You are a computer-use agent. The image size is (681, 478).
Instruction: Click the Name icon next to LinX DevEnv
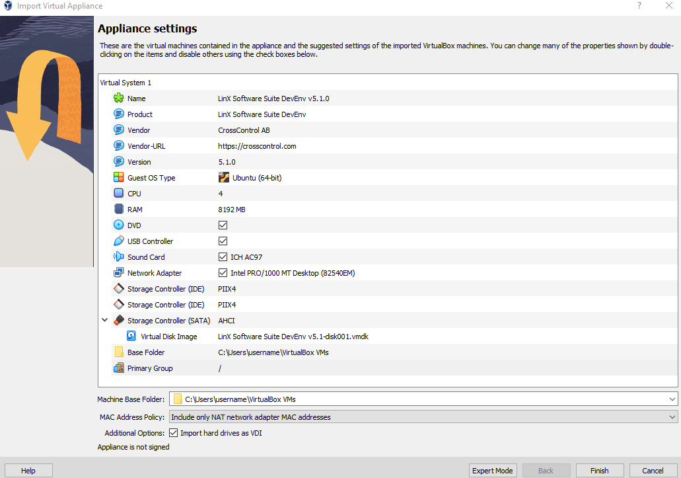120,98
